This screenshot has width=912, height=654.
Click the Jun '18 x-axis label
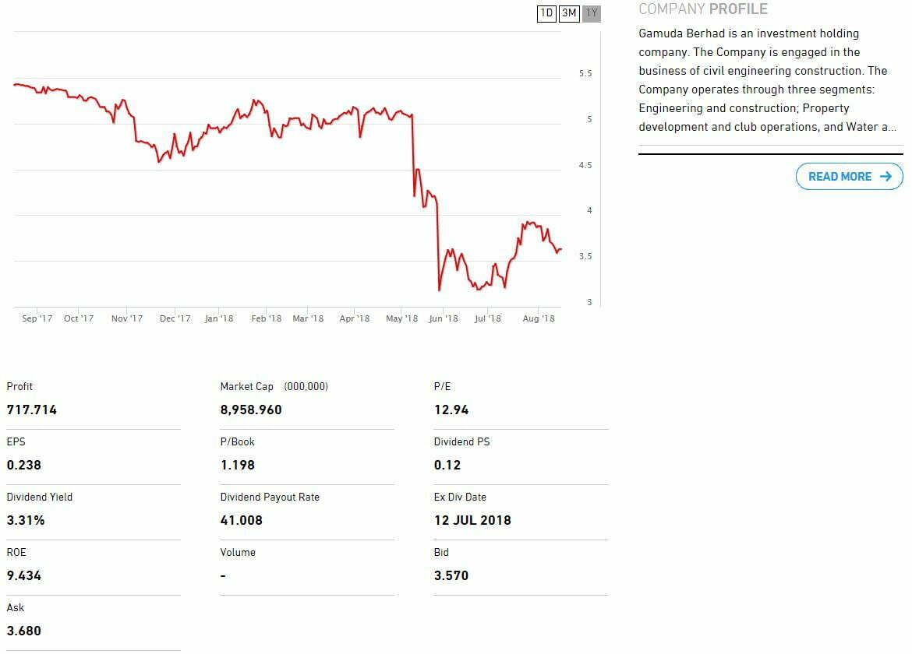pyautogui.click(x=444, y=318)
